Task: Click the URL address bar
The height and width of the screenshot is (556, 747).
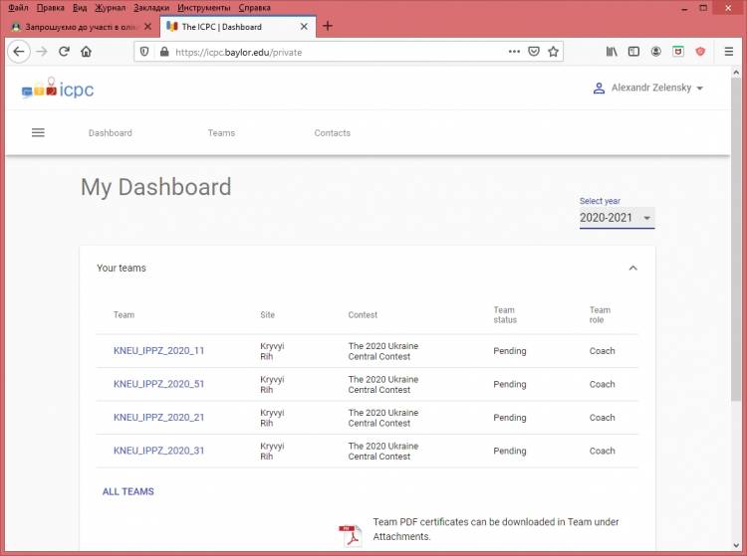Action: click(x=339, y=52)
